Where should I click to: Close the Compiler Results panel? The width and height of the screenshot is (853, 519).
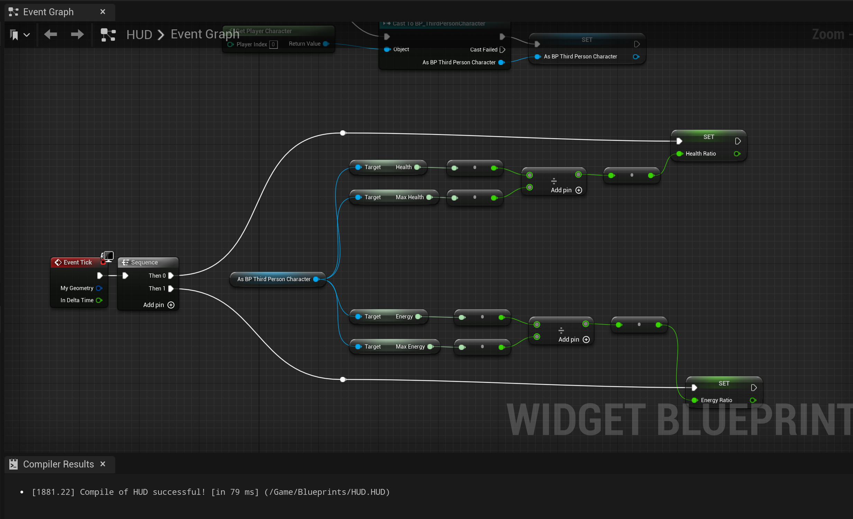click(102, 464)
